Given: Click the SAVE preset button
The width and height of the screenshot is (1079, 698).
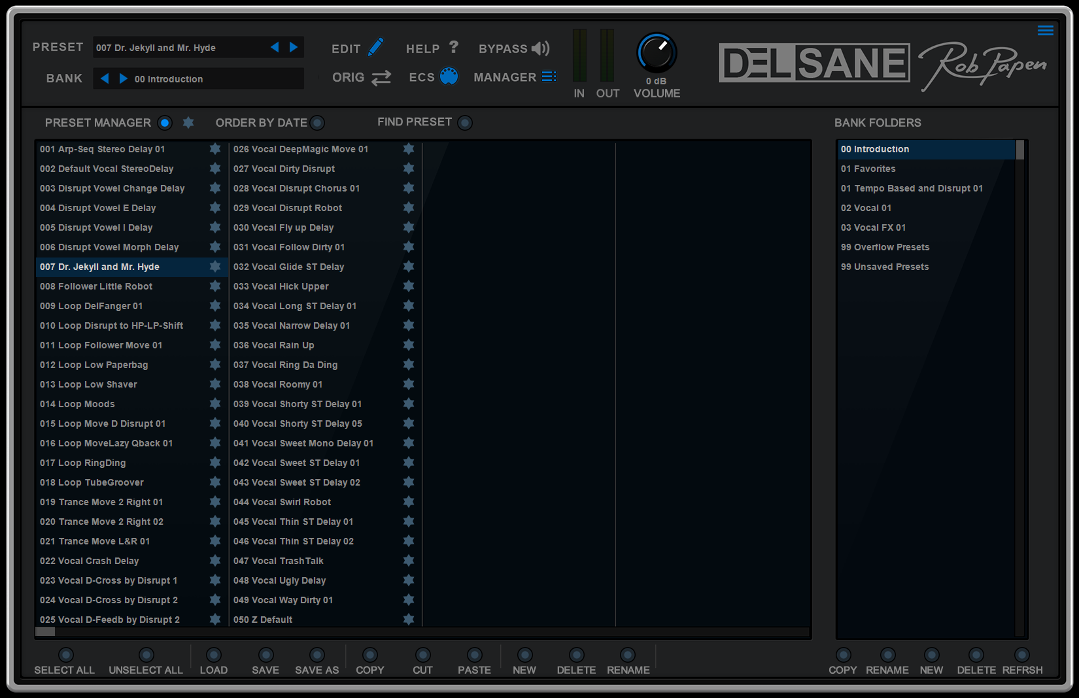Looking at the screenshot, I should (265, 655).
